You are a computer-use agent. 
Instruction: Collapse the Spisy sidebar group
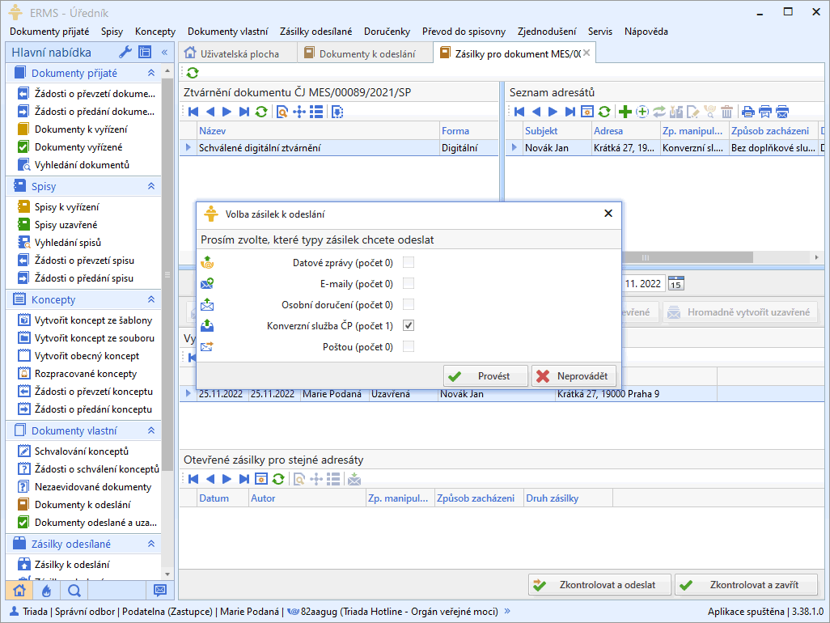[150, 186]
